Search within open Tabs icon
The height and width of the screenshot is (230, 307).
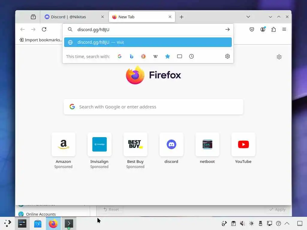[x=180, y=56]
